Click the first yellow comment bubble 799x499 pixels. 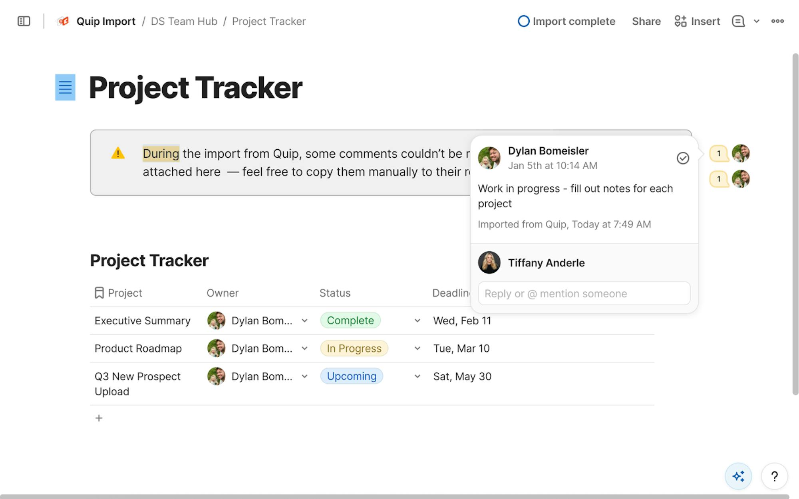click(719, 153)
